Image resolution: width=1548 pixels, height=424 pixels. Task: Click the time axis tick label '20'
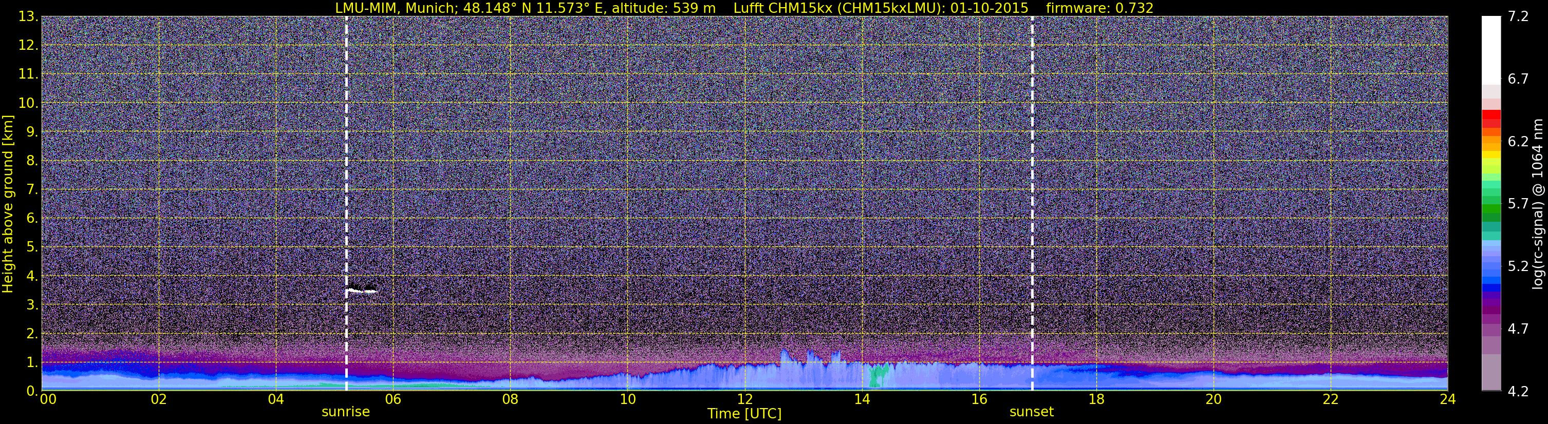click(x=1214, y=399)
